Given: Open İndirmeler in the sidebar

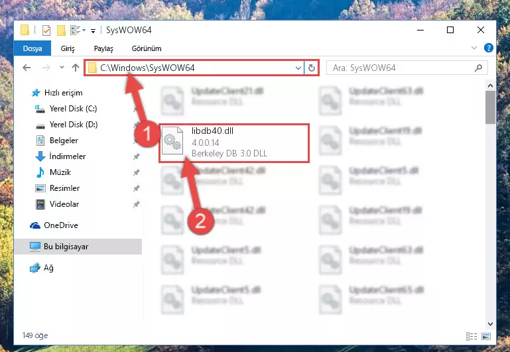Looking at the screenshot, I should pos(68,156).
